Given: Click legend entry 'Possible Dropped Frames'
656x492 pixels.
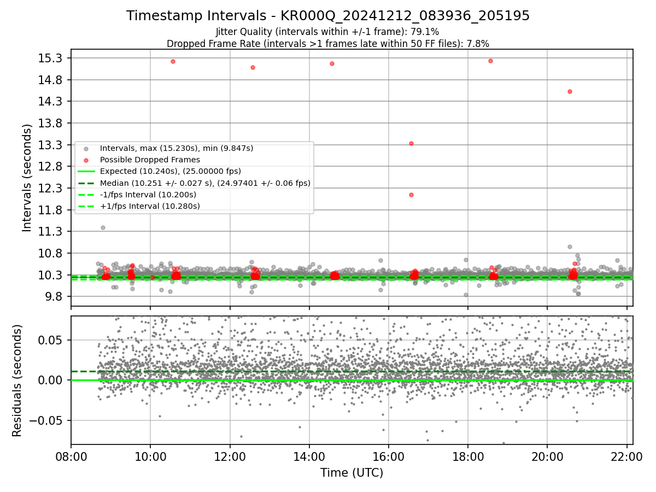Looking at the screenshot, I should pos(150,160).
